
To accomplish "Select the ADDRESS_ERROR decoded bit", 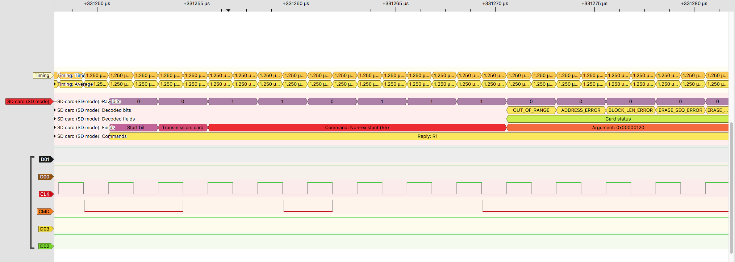I will [581, 110].
